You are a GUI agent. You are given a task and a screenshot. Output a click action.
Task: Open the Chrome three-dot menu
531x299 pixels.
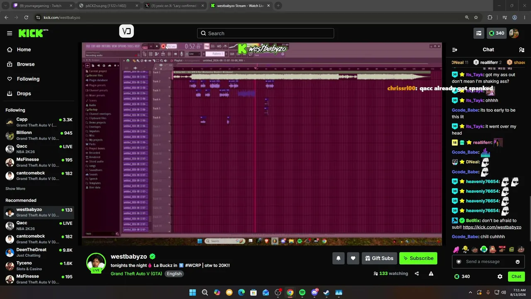[x=524, y=17]
